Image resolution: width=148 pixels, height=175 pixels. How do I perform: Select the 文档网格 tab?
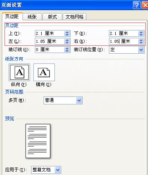[74, 17]
